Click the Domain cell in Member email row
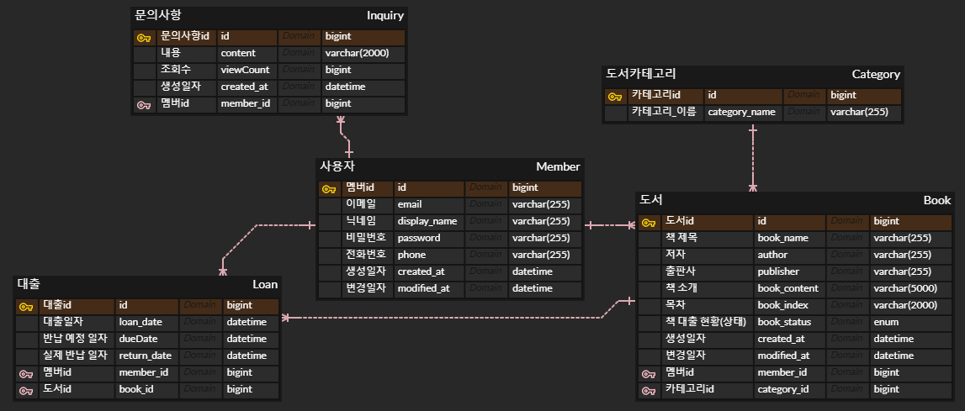 coord(486,204)
